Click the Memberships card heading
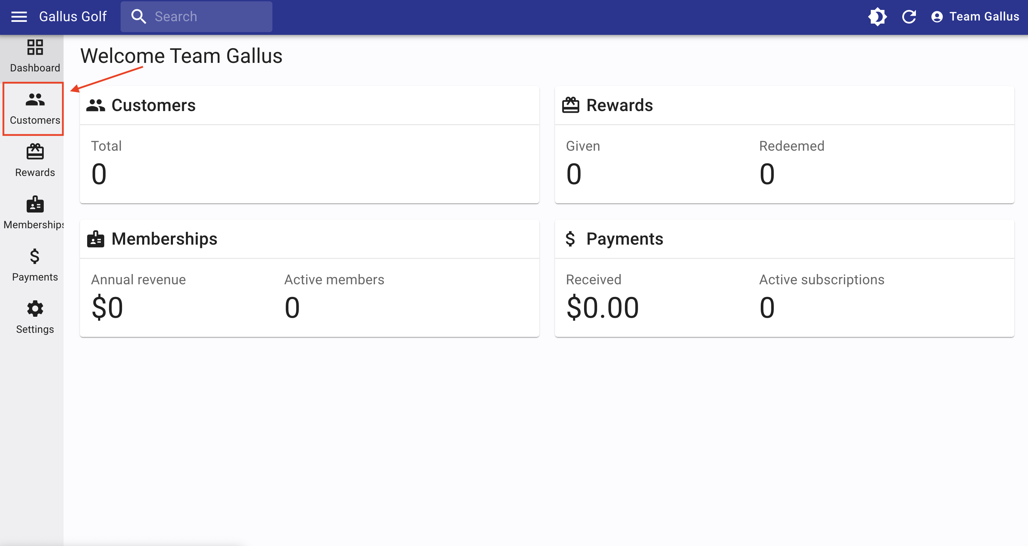Screen dimensions: 1028x546 tap(164, 239)
